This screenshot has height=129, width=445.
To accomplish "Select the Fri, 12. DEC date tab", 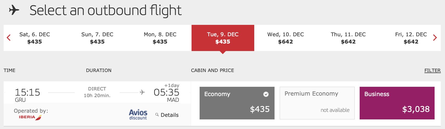I will (411, 38).
